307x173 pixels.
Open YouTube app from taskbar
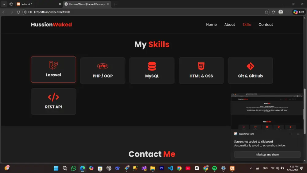coord(188,168)
